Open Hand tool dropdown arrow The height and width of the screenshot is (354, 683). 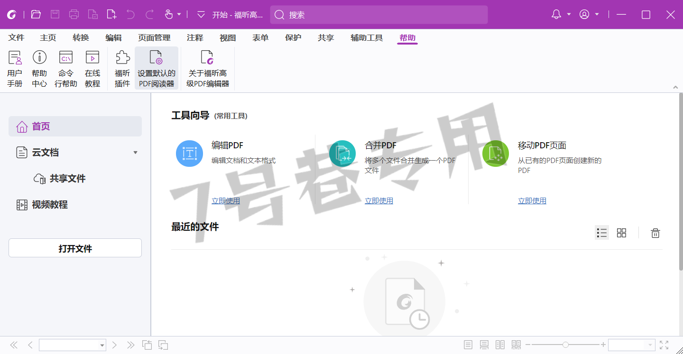pos(179,14)
